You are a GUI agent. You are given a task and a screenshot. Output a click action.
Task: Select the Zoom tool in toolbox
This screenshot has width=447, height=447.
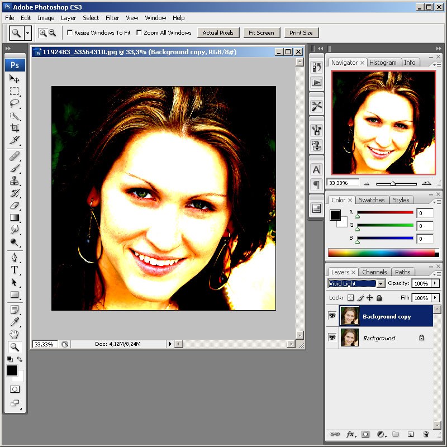[x=15, y=346]
